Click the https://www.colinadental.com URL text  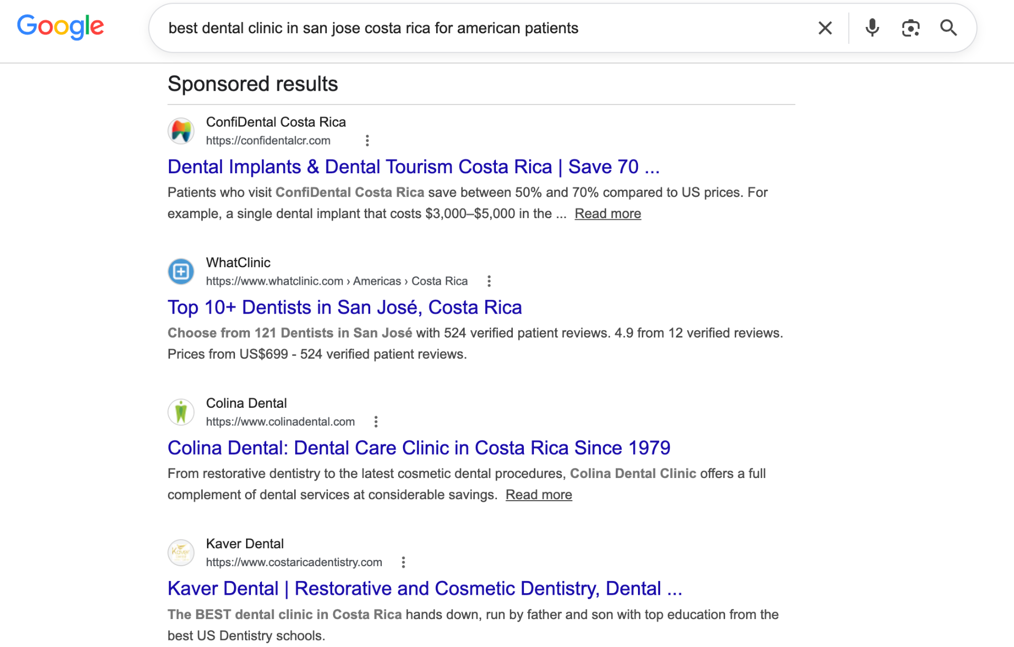tap(280, 421)
